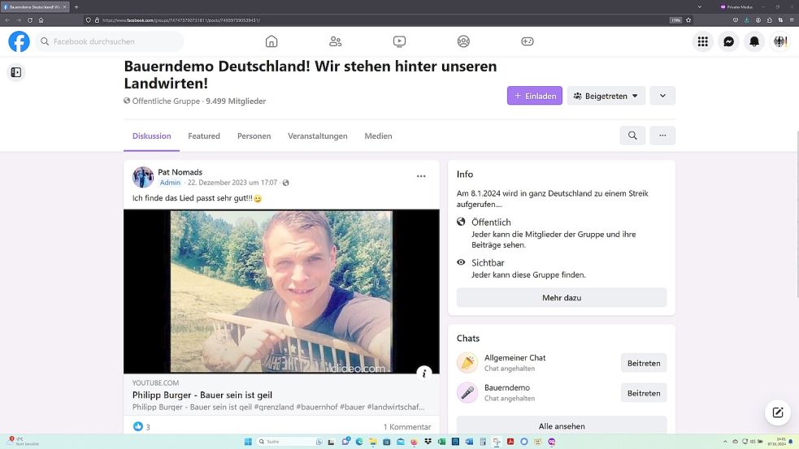Image resolution: width=799 pixels, height=449 pixels.
Task: Switch to Personen tab
Action: 254,136
